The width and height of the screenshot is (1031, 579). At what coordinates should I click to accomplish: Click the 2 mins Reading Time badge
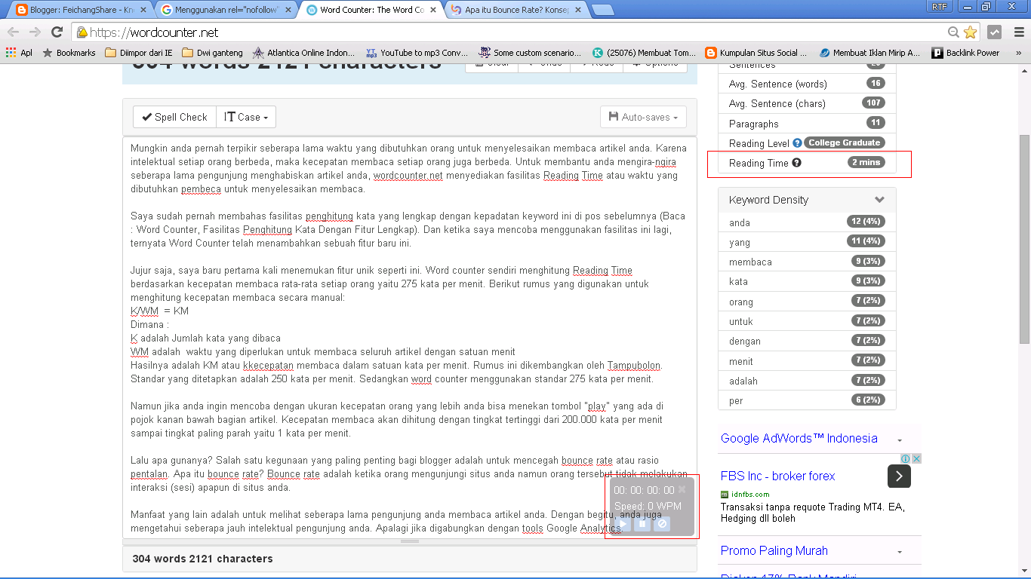pyautogui.click(x=866, y=162)
